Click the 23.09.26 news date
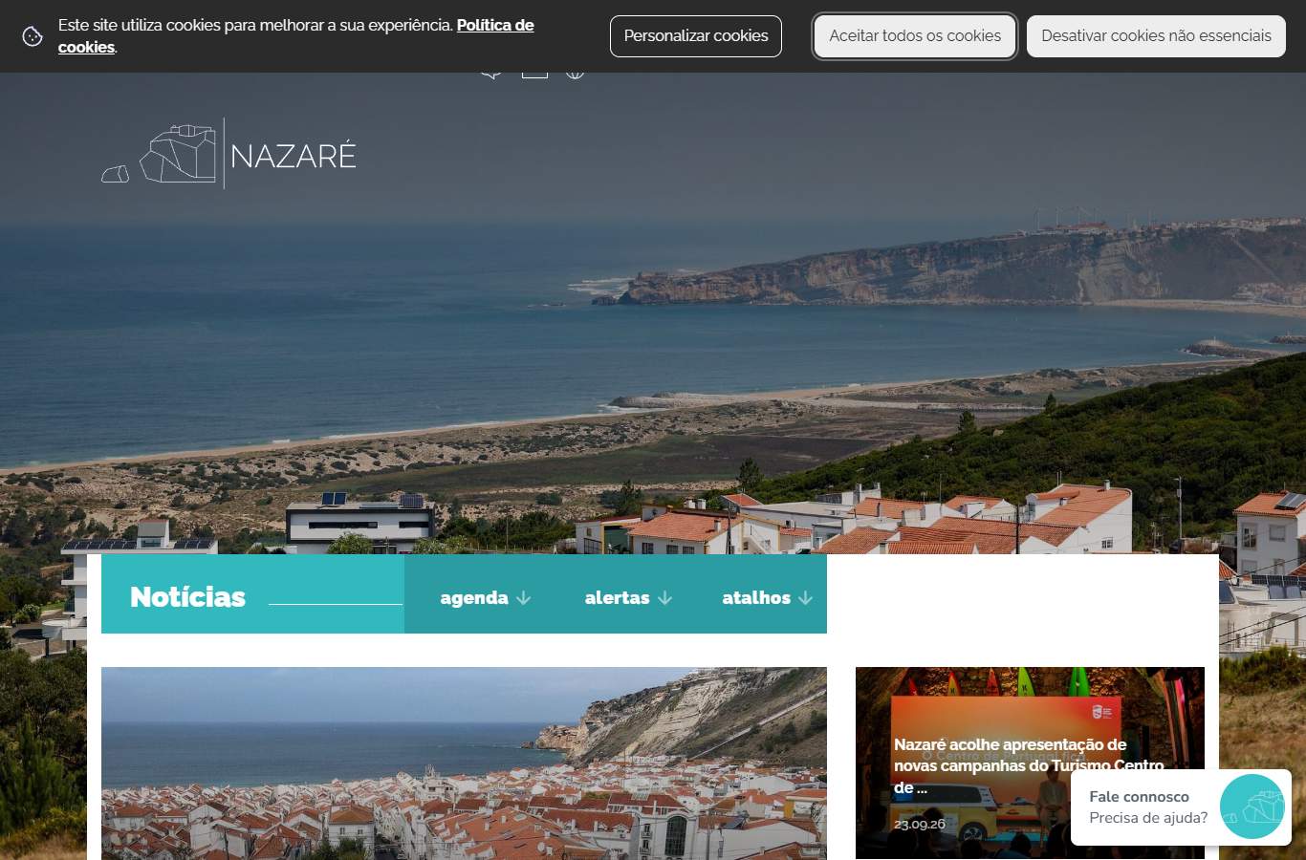Screen dimensions: 1306x860 tap(920, 824)
